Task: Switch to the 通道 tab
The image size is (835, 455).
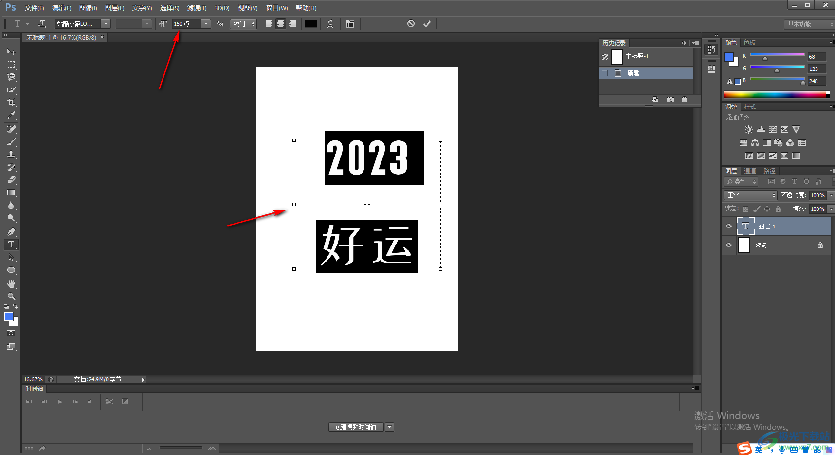Action: tap(750, 171)
